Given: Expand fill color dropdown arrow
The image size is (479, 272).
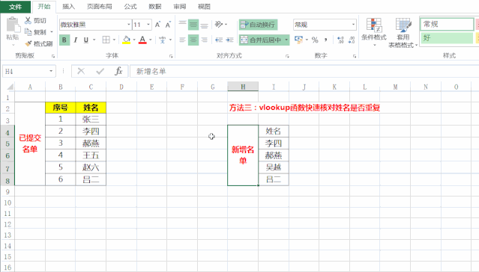Looking at the screenshot, I should pos(134,40).
